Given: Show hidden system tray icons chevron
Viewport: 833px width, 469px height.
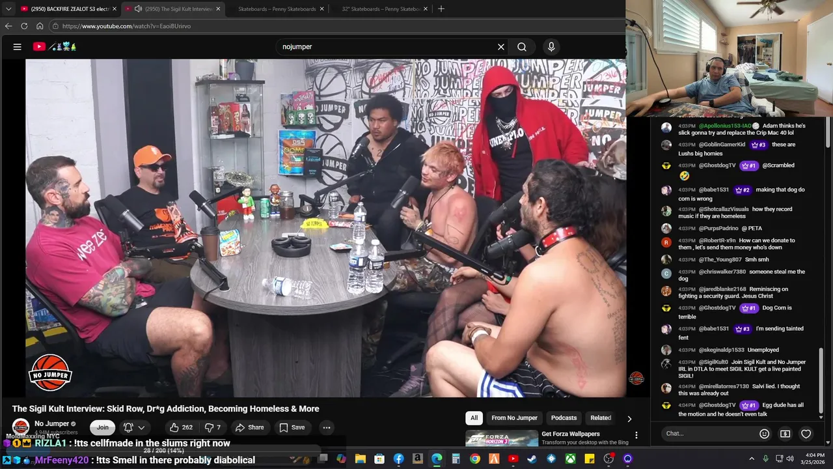Looking at the screenshot, I should [752, 459].
